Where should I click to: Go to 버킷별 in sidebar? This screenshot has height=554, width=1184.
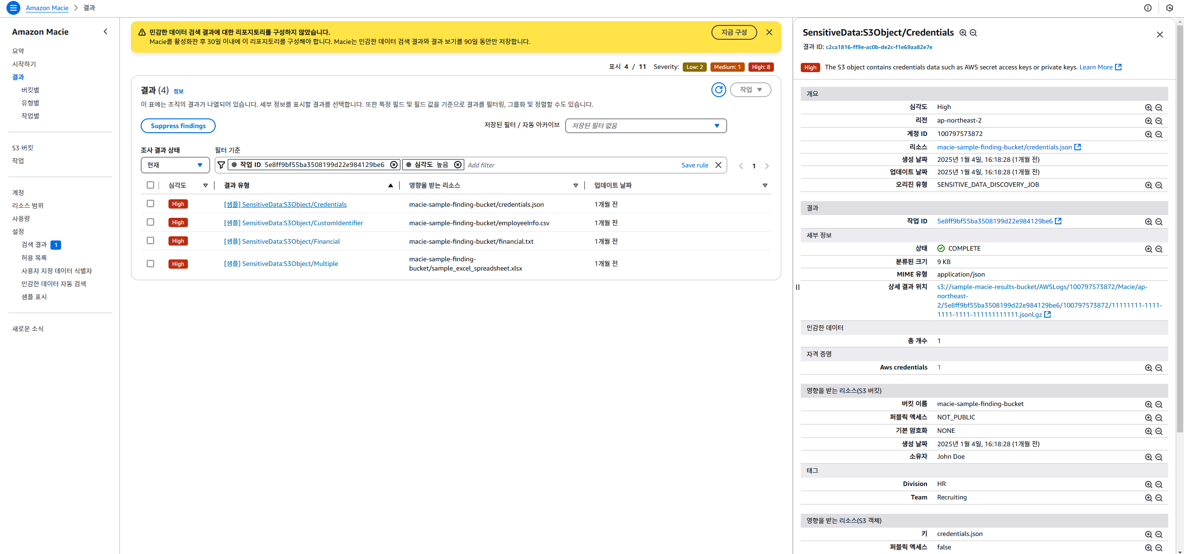coord(31,90)
